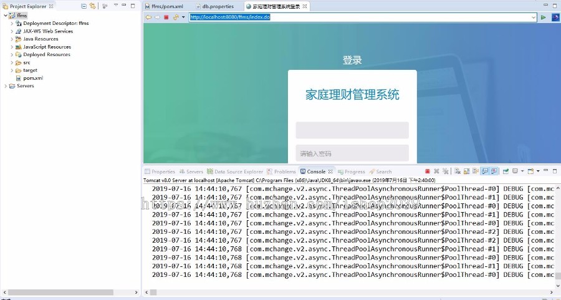Open dropdown arrow beside browser refresh

coord(183,17)
